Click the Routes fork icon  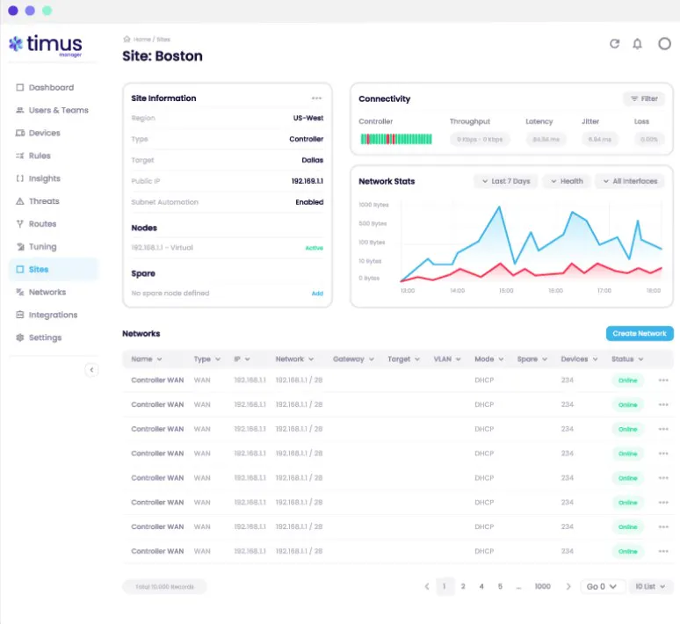pyautogui.click(x=20, y=224)
